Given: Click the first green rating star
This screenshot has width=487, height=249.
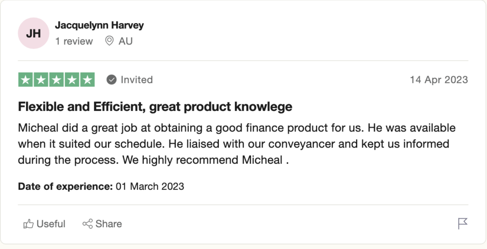Looking at the screenshot, I should pyautogui.click(x=26, y=80).
